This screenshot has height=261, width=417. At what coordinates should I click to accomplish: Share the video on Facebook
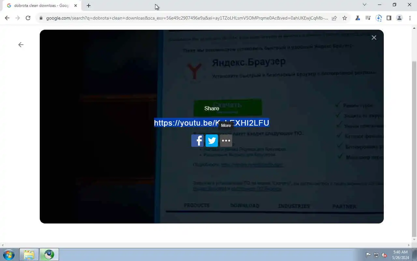point(197,141)
